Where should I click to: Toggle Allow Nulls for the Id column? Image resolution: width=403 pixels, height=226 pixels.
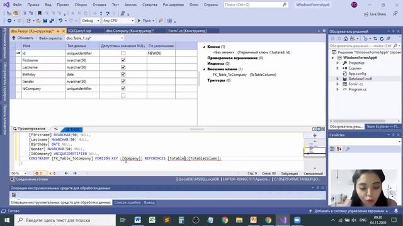(123, 53)
